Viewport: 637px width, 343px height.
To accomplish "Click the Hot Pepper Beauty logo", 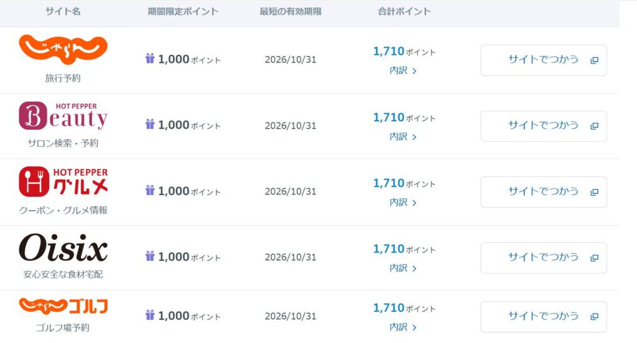I will point(63,116).
